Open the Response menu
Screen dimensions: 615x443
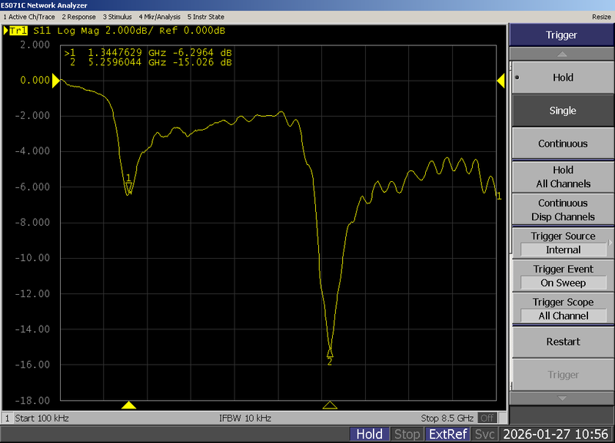pyautogui.click(x=78, y=16)
